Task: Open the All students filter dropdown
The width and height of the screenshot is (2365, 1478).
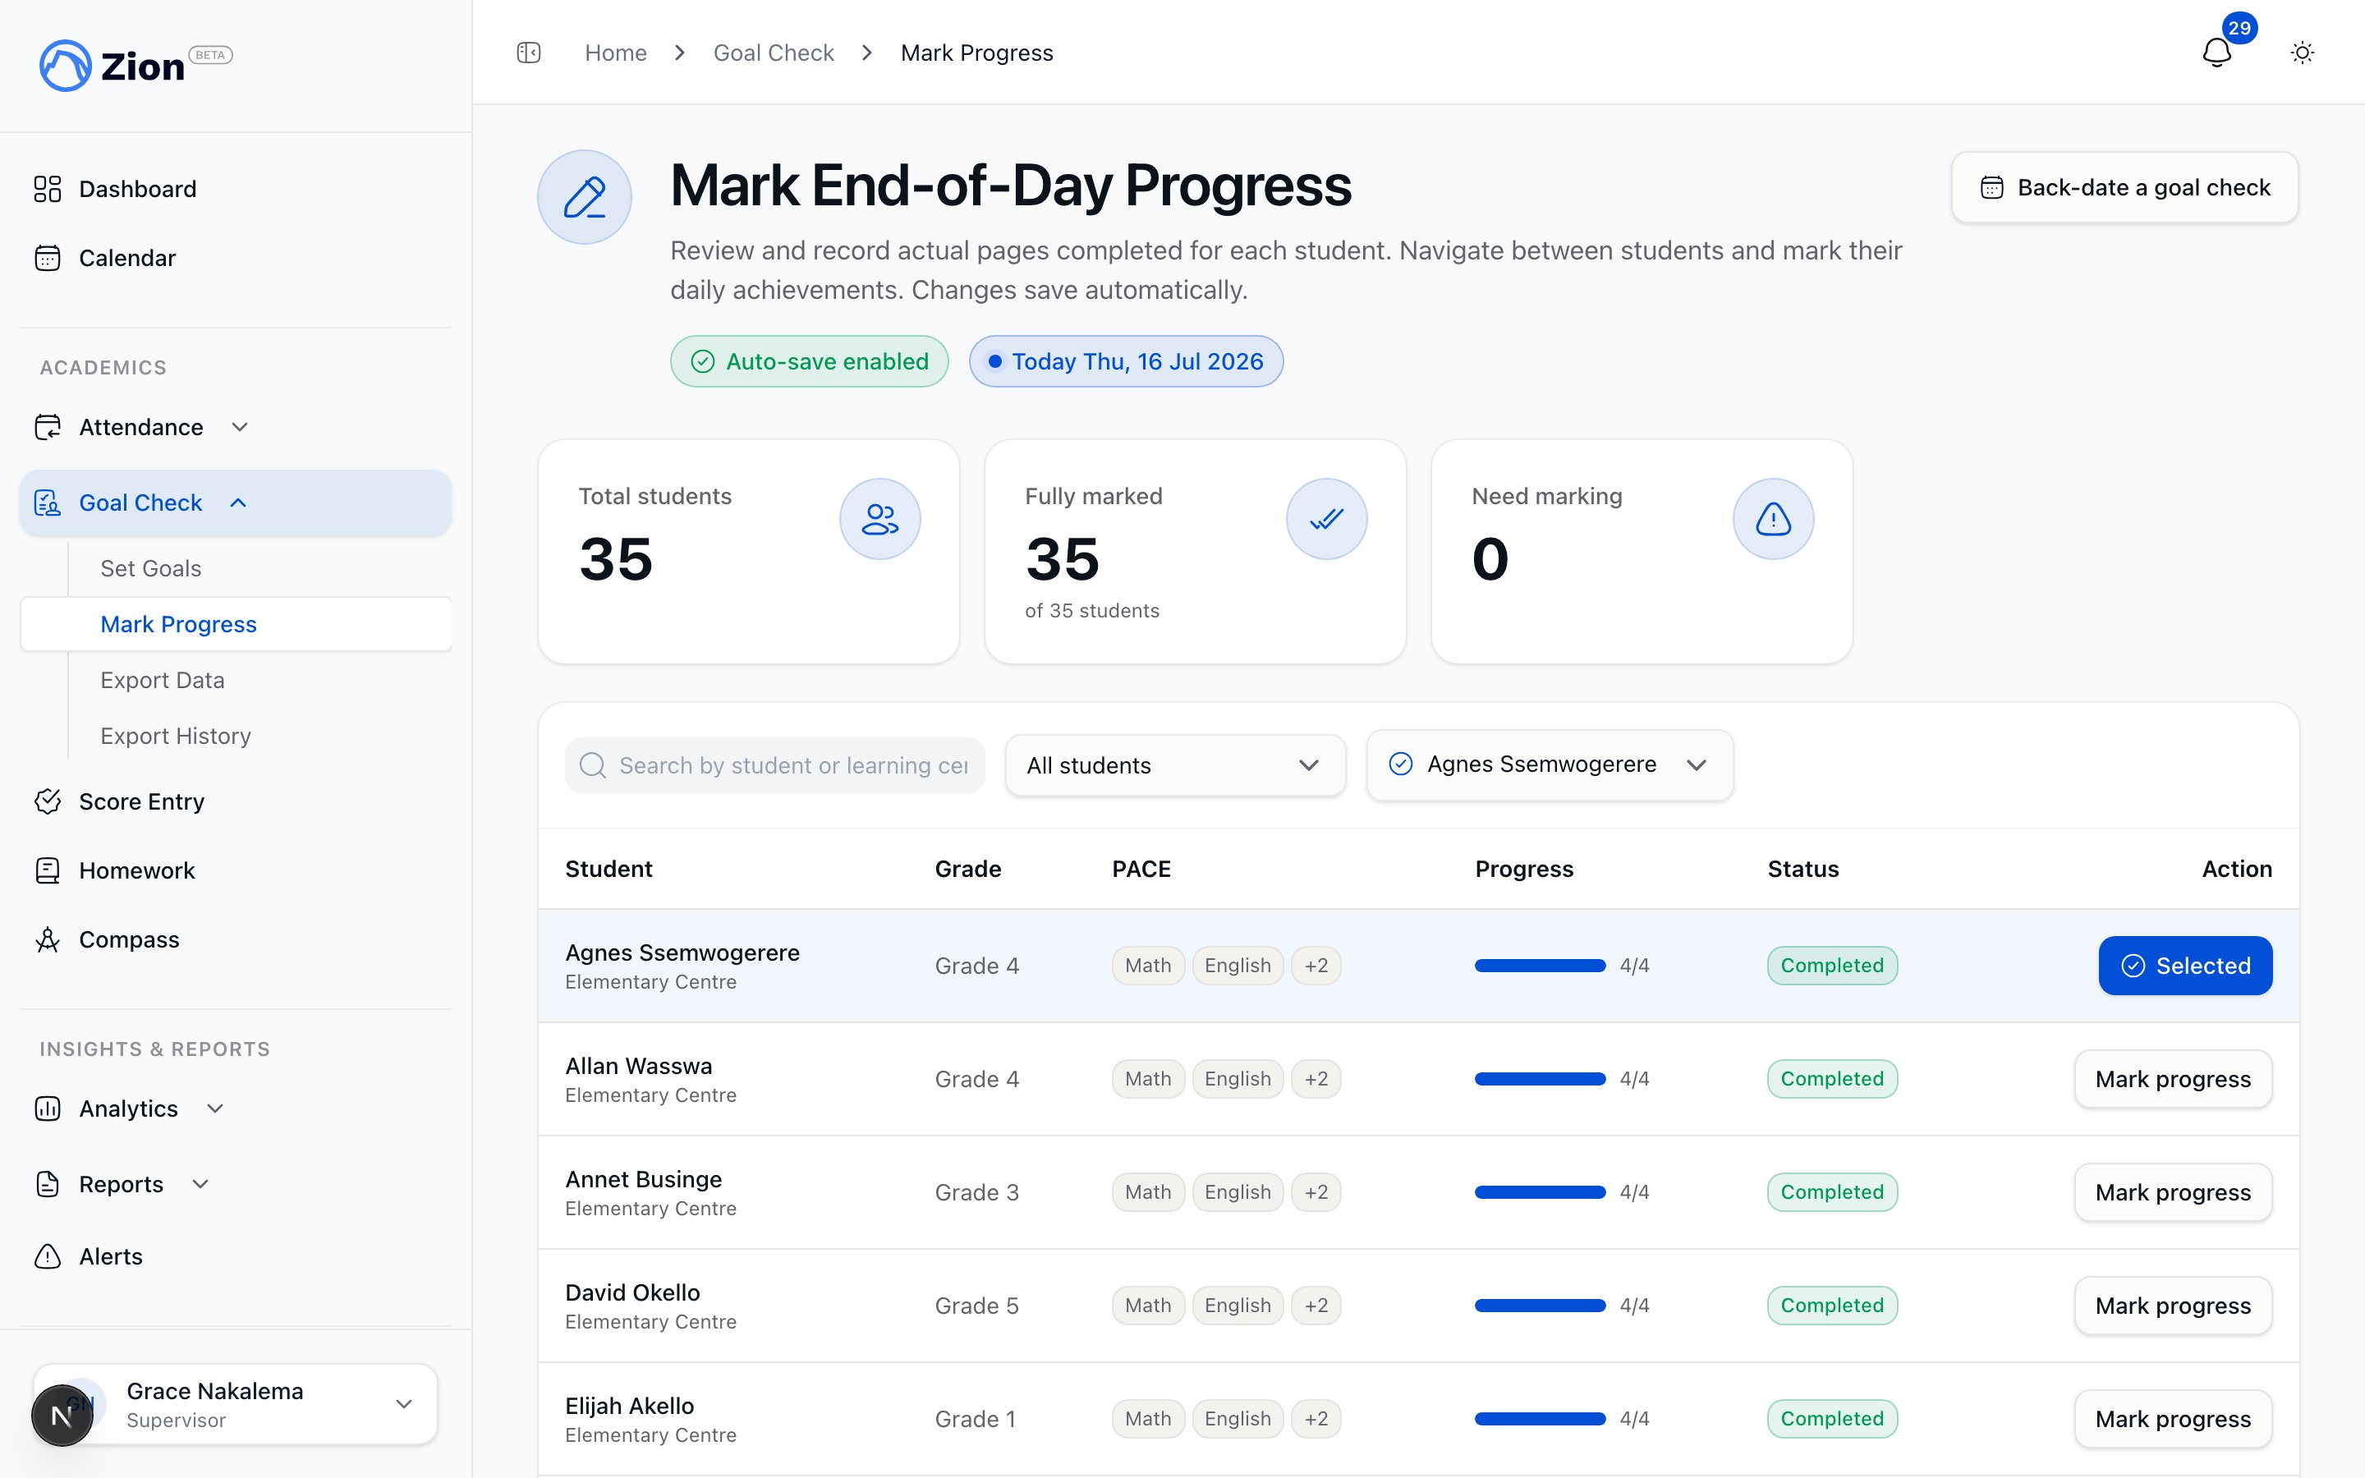Action: [1174, 765]
